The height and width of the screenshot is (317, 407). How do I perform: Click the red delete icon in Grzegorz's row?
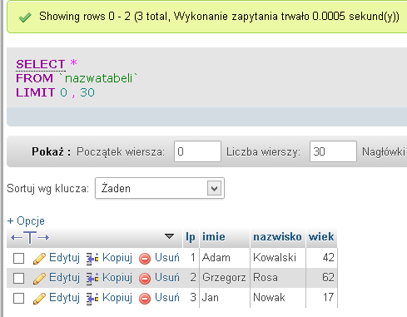tap(145, 279)
